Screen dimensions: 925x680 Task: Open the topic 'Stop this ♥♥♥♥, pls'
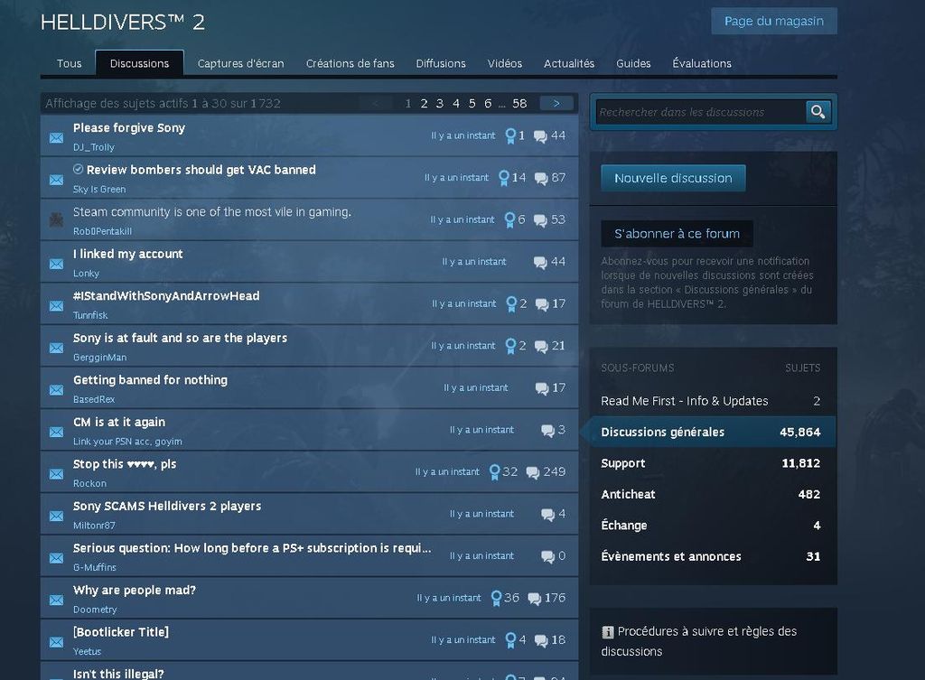(x=125, y=464)
